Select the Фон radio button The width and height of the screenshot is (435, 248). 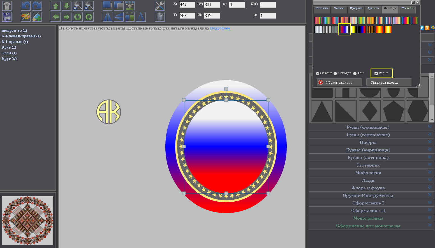click(355, 73)
